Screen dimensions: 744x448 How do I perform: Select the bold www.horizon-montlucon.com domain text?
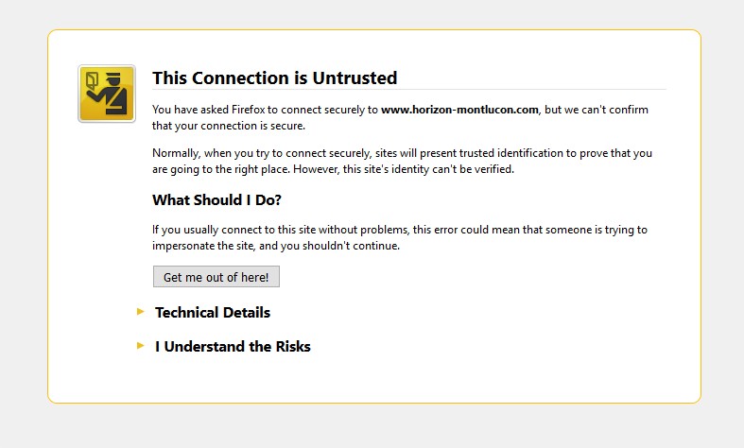click(x=459, y=110)
